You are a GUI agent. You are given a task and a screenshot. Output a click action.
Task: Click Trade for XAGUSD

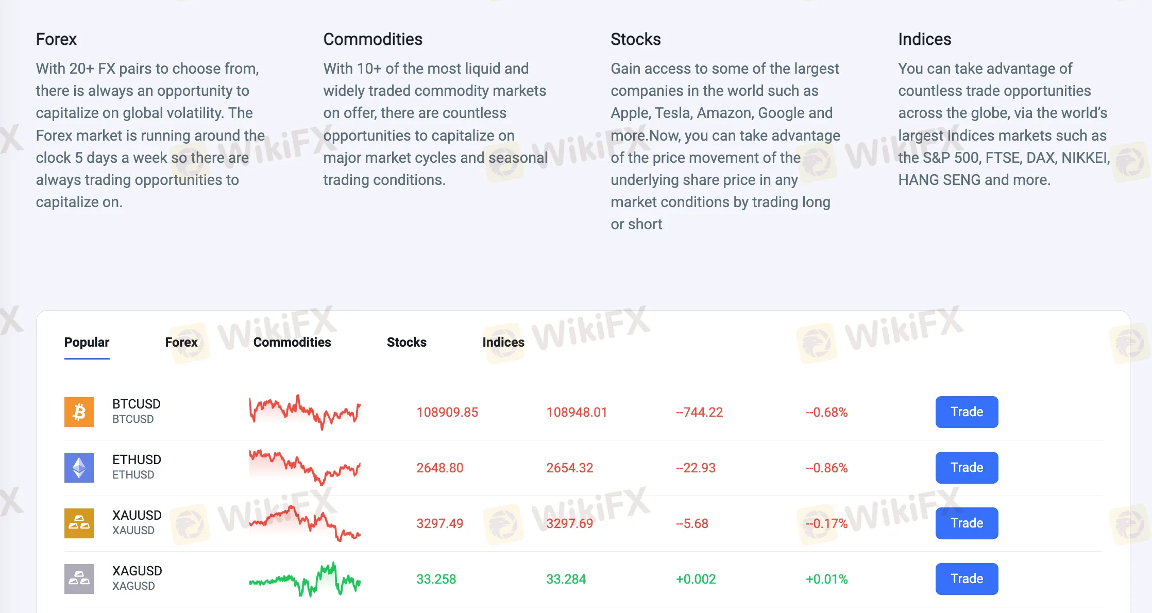(967, 578)
